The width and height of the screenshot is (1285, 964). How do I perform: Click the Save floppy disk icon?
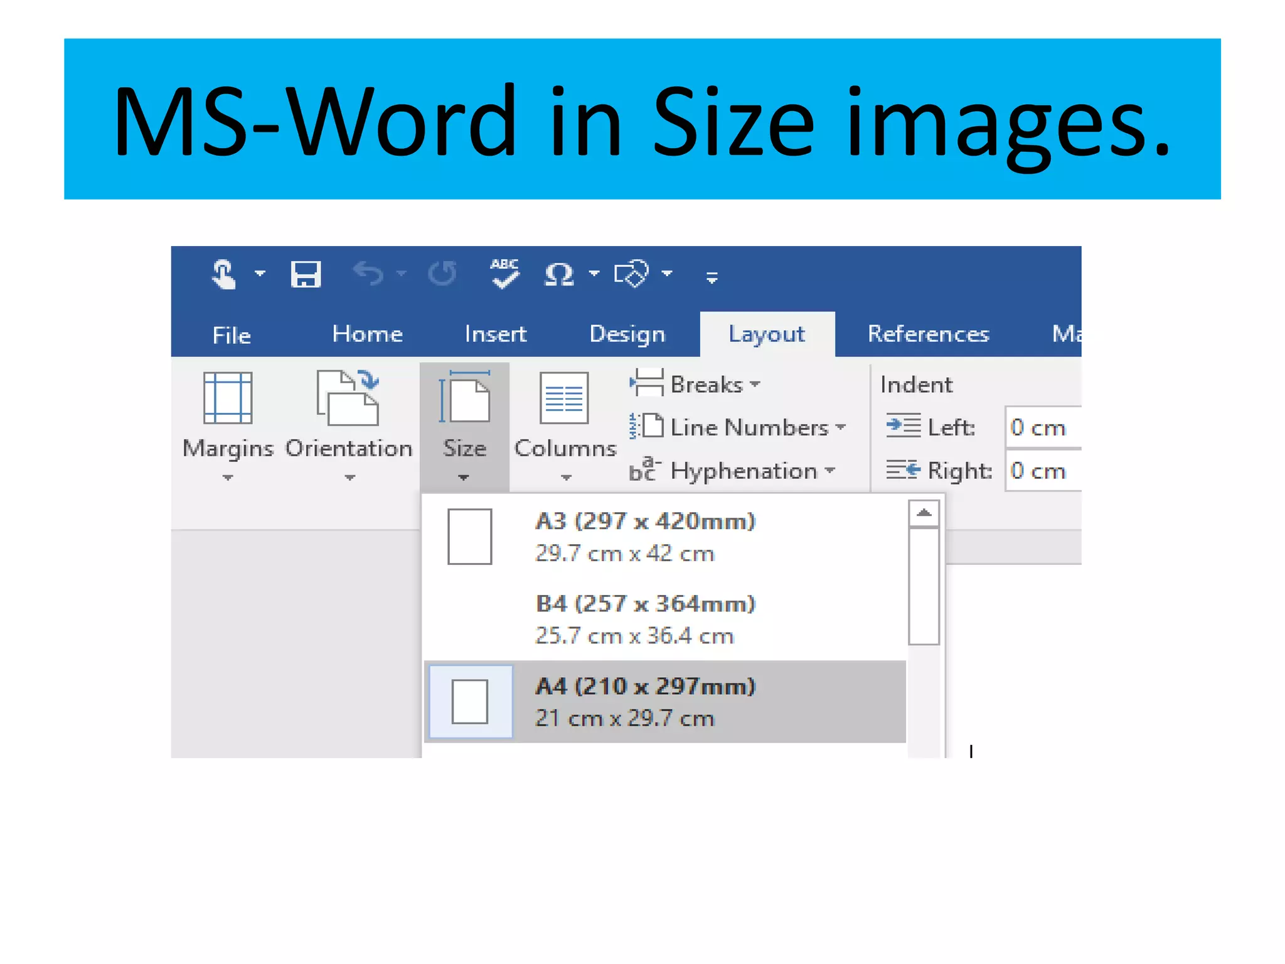(x=306, y=274)
